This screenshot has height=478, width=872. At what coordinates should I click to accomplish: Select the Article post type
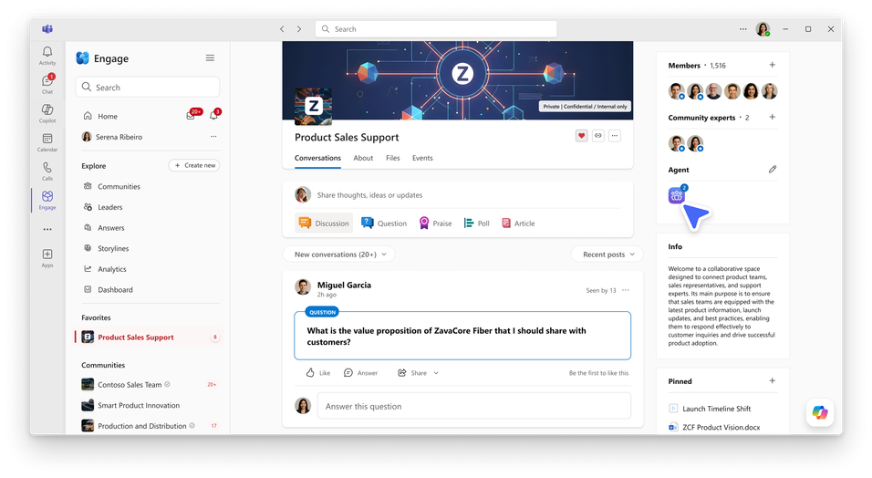coord(518,223)
